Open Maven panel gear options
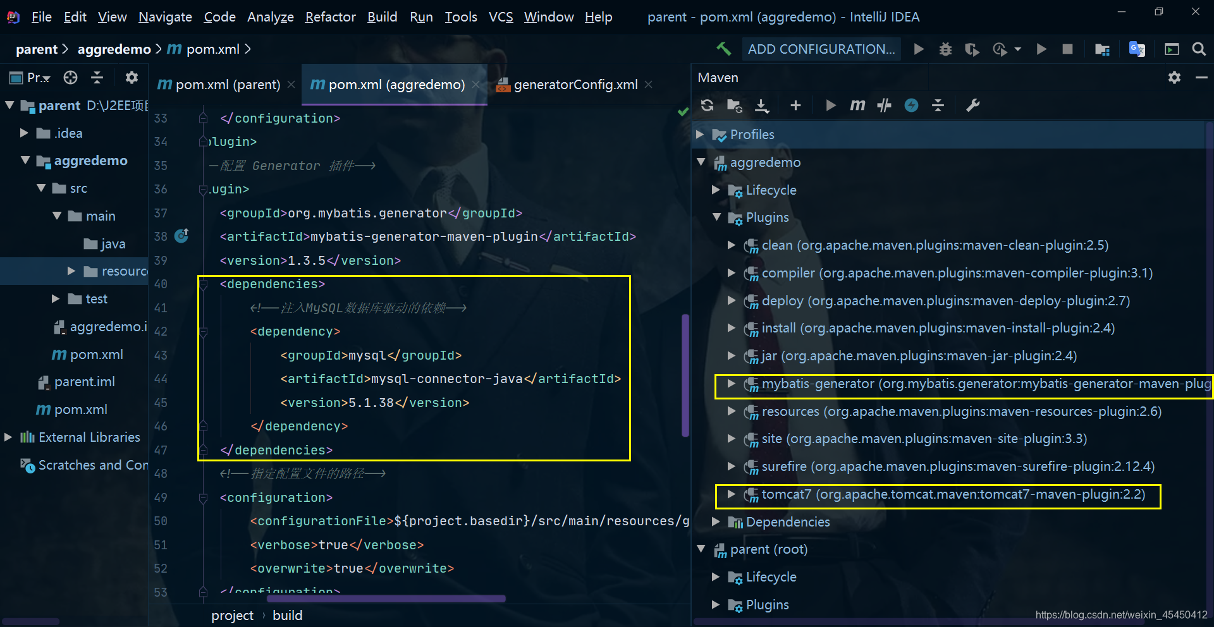This screenshot has height=627, width=1214. [x=1174, y=77]
